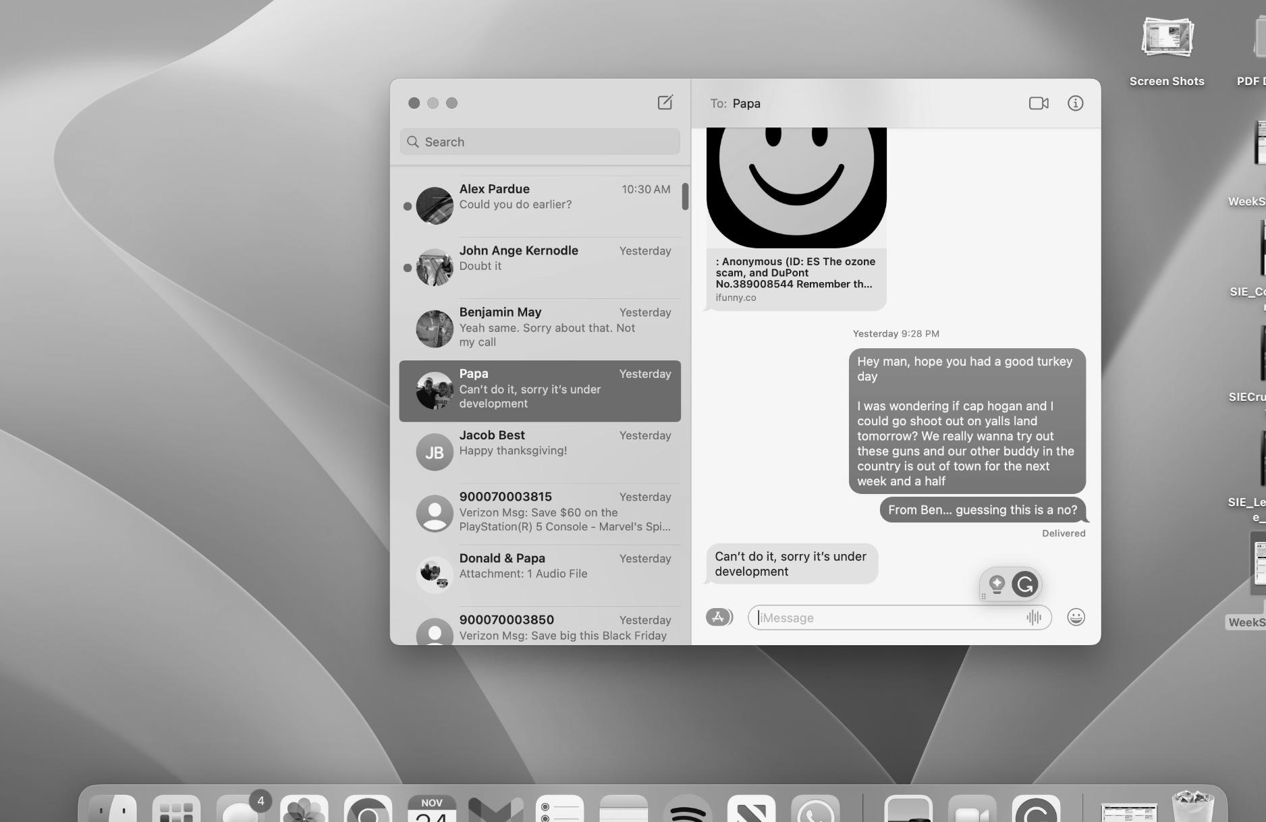Click the 'Happy thanksgiving!' preview text
The width and height of the screenshot is (1266, 822).
(513, 451)
